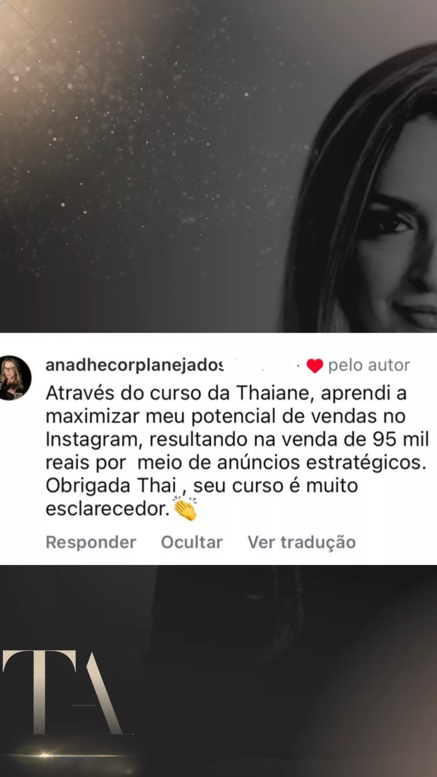The image size is (437, 777).
Task: Tap the word 'esclarecedor' in comment
Action: pyautogui.click(x=108, y=509)
